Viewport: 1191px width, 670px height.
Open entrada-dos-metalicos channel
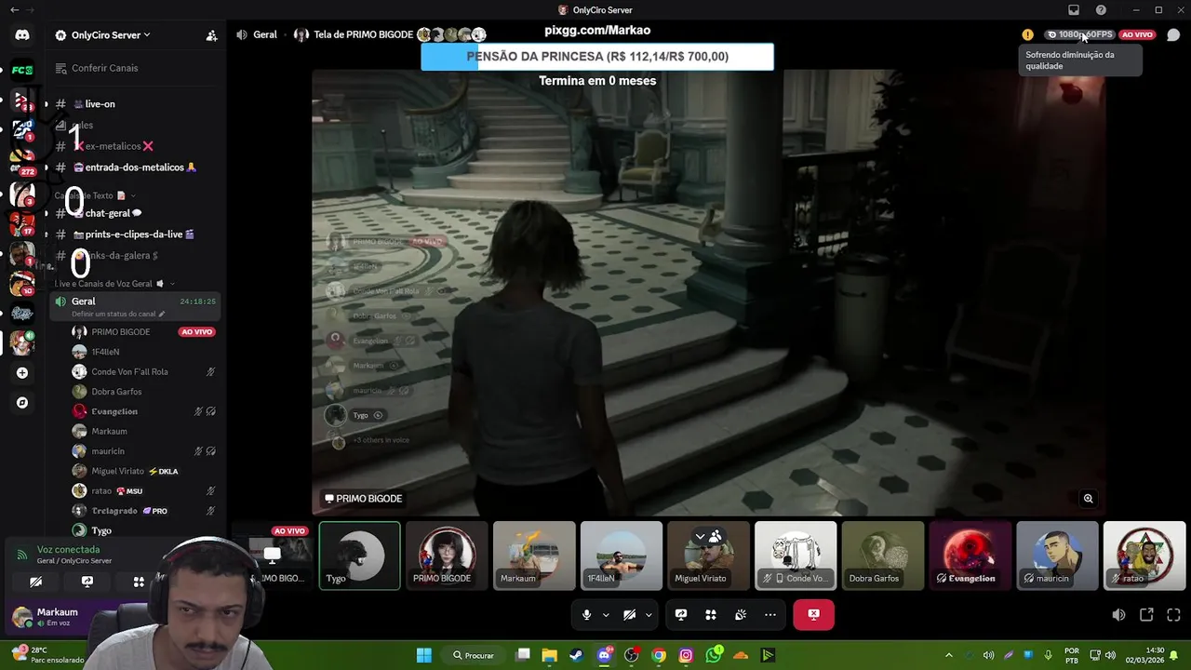click(x=135, y=167)
